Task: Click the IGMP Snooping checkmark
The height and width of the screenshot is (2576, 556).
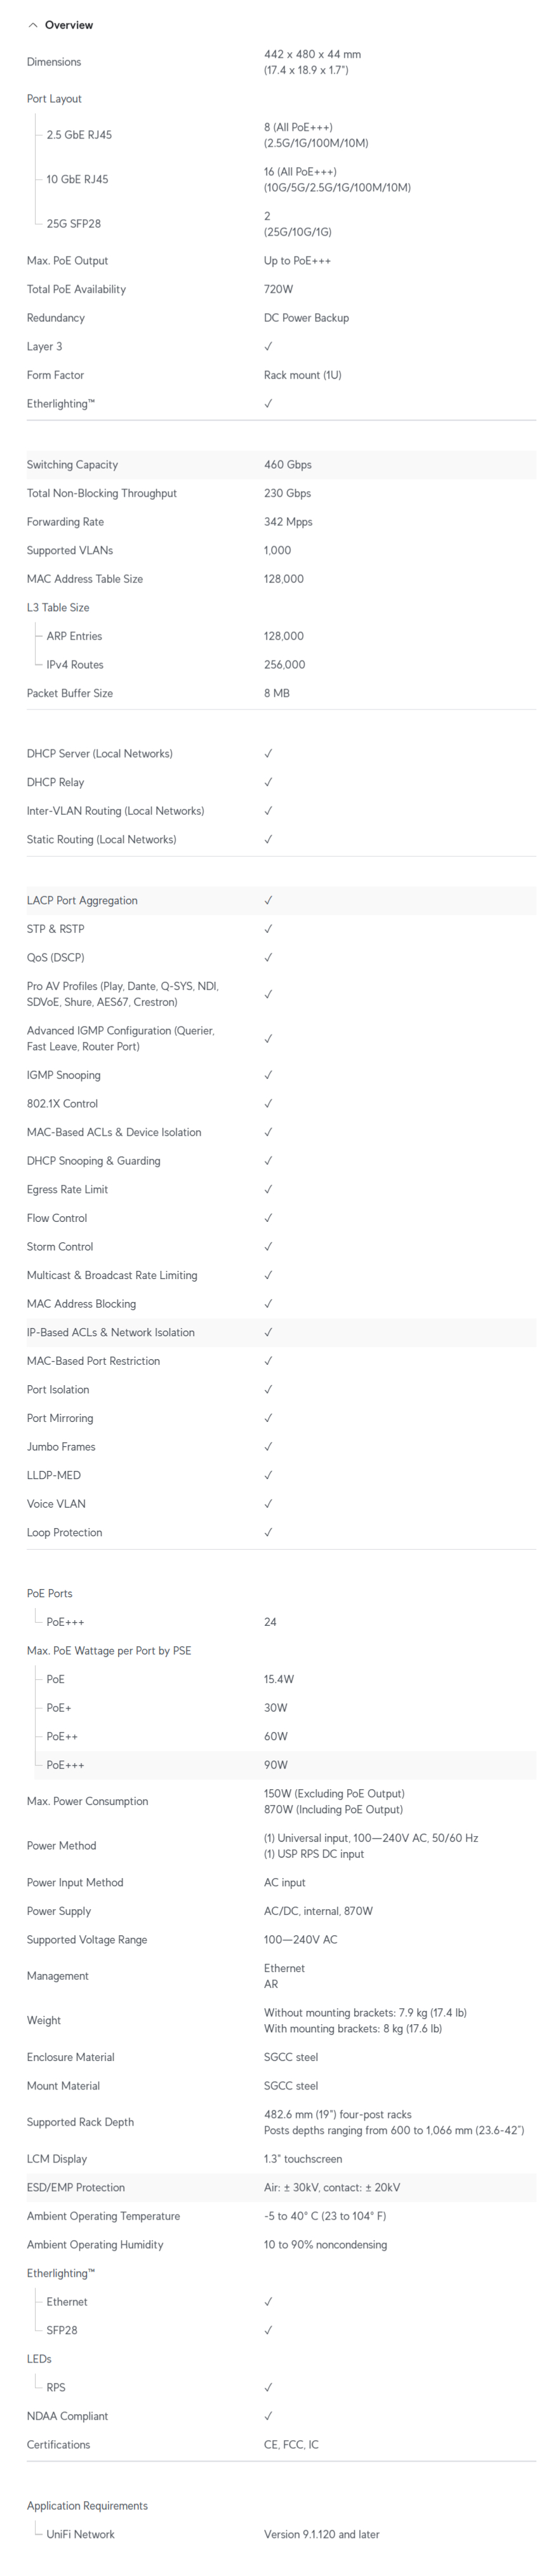Action: tap(268, 1075)
